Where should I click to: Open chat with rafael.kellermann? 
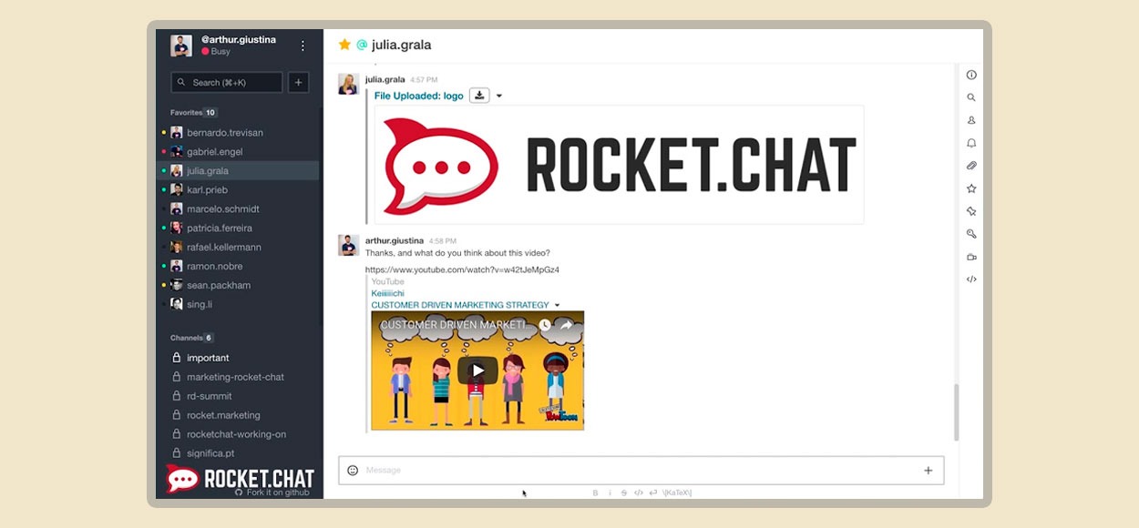237,248
